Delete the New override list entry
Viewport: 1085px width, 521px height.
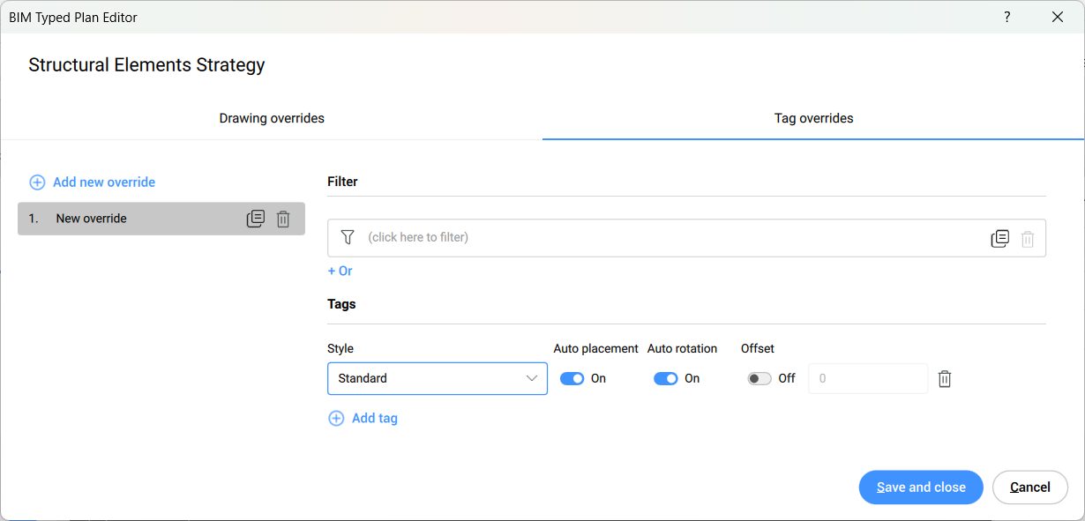pos(283,219)
